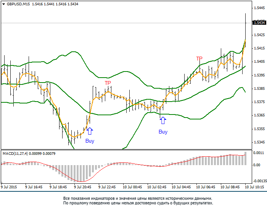Click the GBPUSD,M15 chart title text

tap(18, 4)
